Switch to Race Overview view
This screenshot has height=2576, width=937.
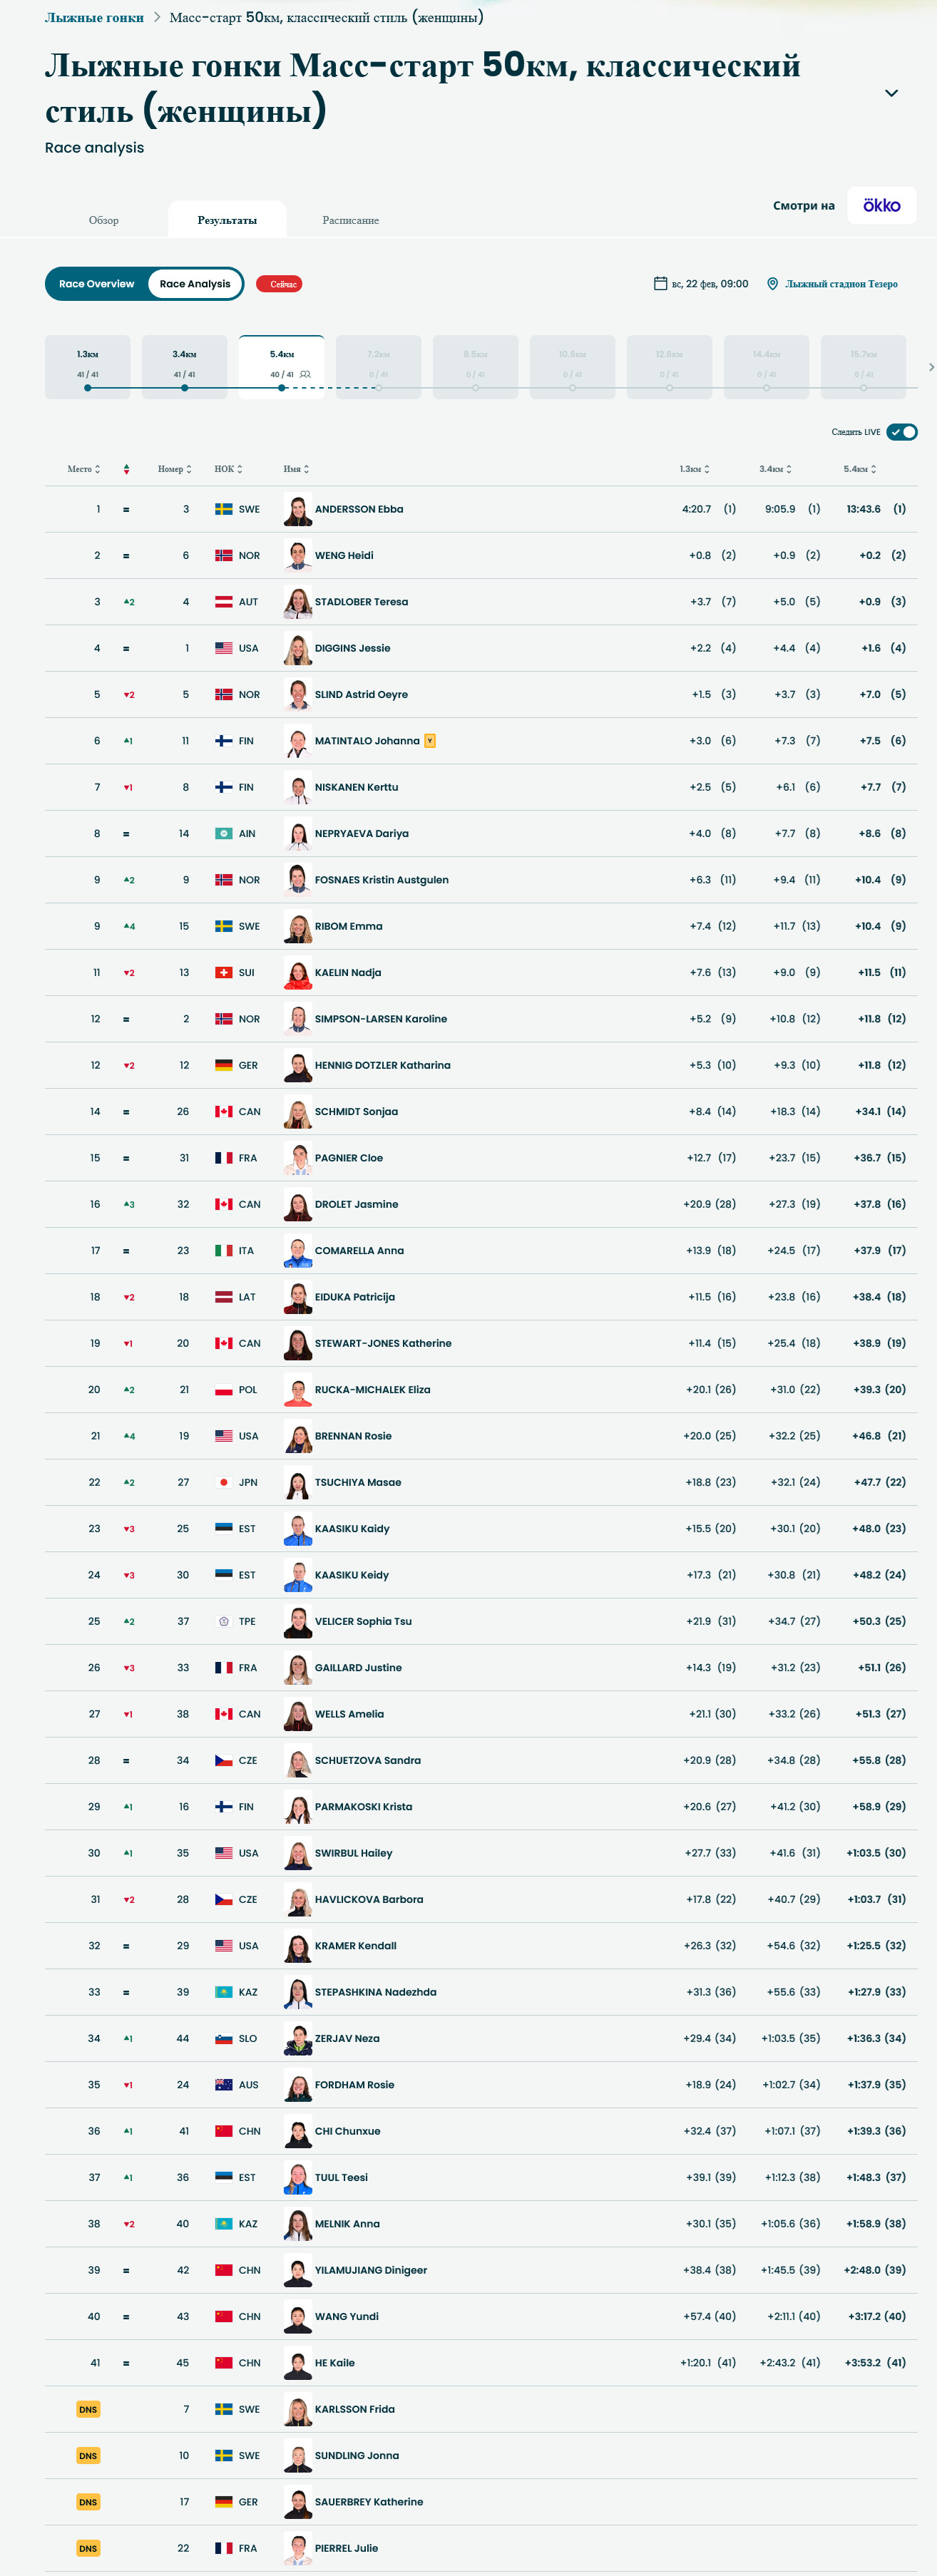pyautogui.click(x=96, y=284)
